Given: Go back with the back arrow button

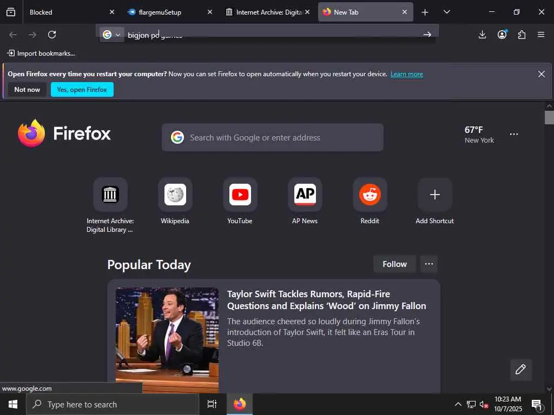Looking at the screenshot, I should [x=13, y=35].
